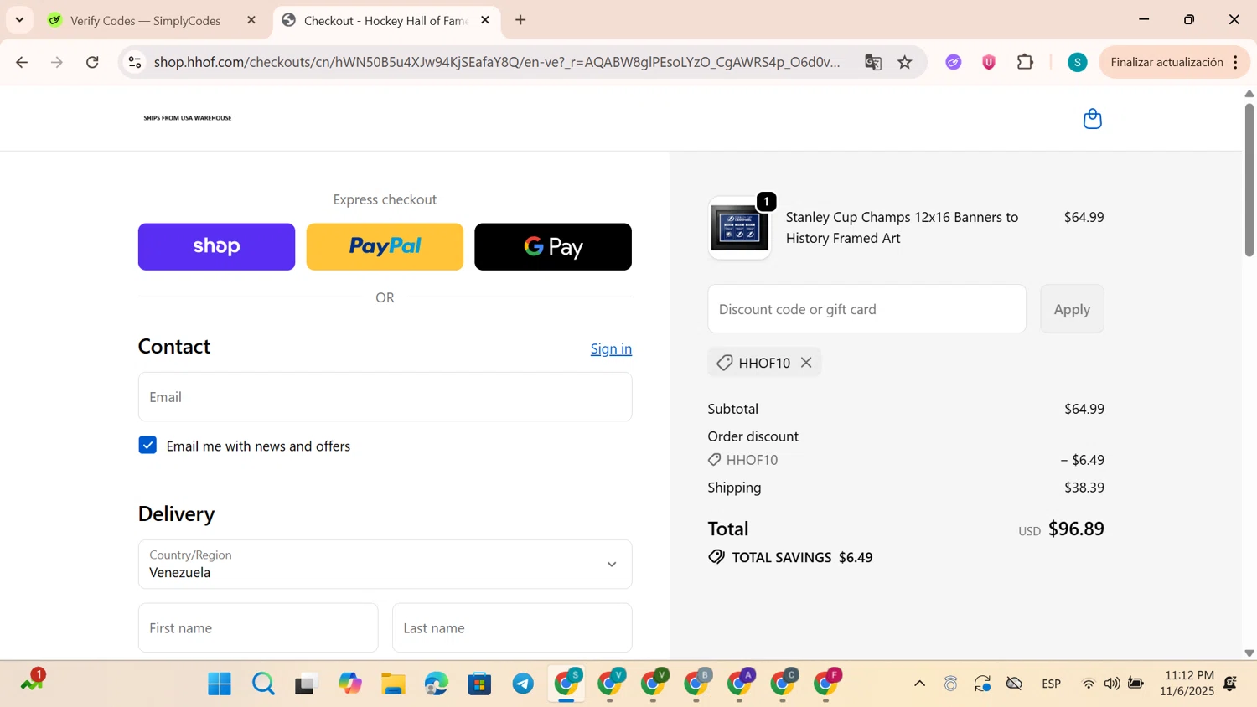This screenshot has width=1257, height=707.
Task: Focus the First name field
Action: 258,628
